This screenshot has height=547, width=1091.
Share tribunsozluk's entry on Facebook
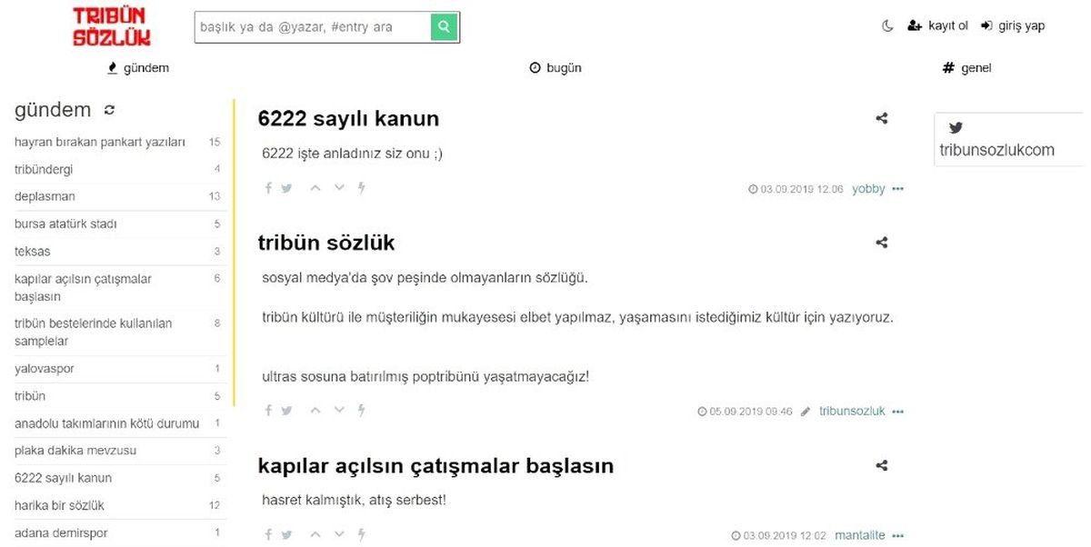pyautogui.click(x=268, y=411)
